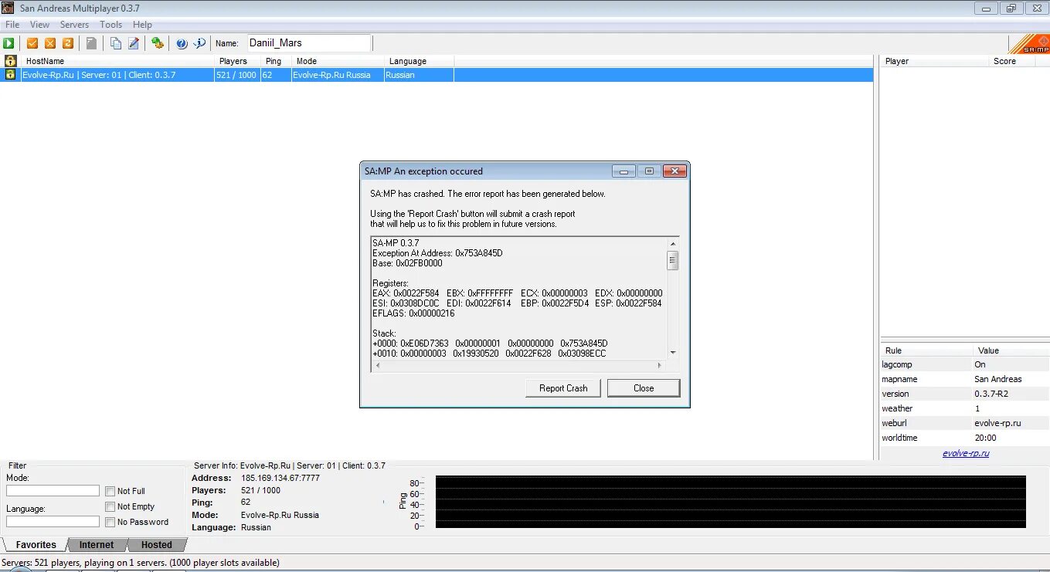
Task: Click the Delete Server orange X icon
Action: tap(50, 43)
